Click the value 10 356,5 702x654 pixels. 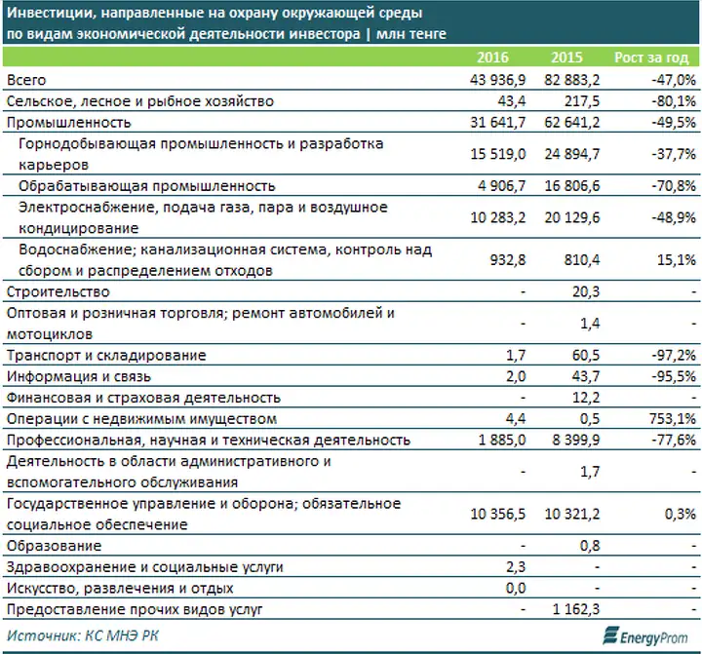498,514
